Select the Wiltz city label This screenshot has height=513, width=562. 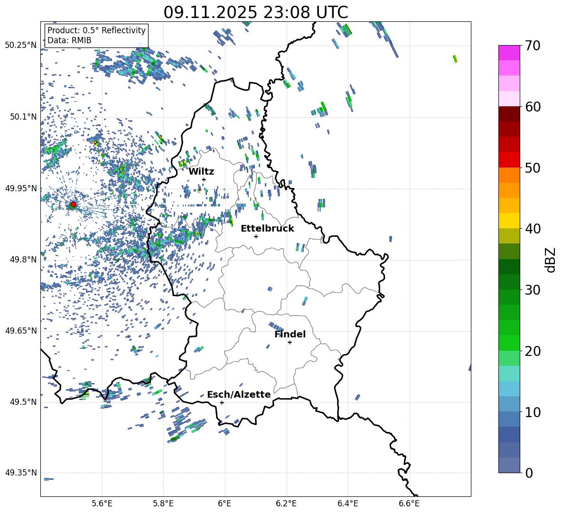click(x=201, y=171)
